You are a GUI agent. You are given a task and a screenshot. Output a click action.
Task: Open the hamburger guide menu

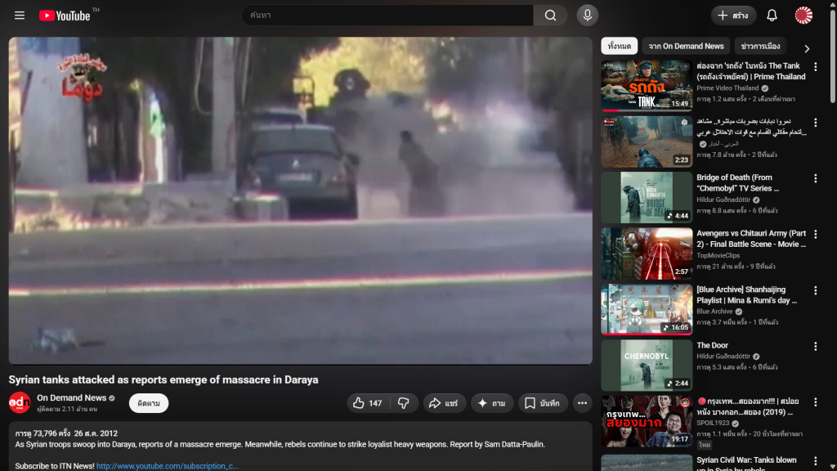[x=20, y=16]
